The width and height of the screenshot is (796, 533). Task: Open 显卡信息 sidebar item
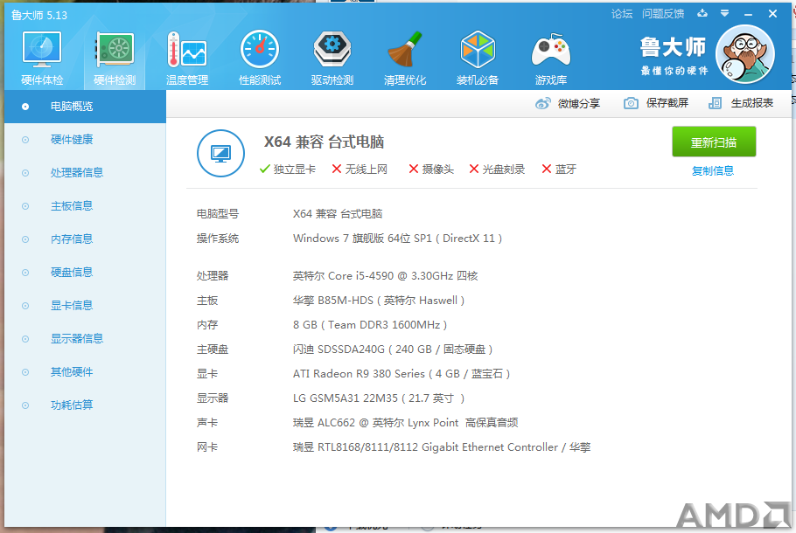pos(86,306)
